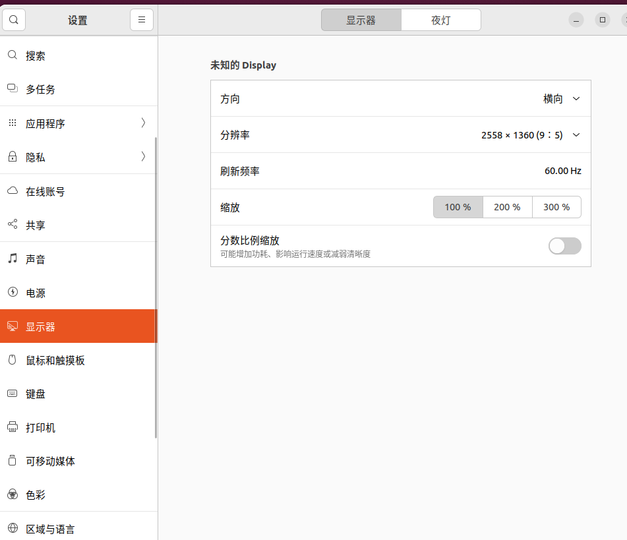
Task: Select the 300 % scale option
Action: [x=556, y=207]
